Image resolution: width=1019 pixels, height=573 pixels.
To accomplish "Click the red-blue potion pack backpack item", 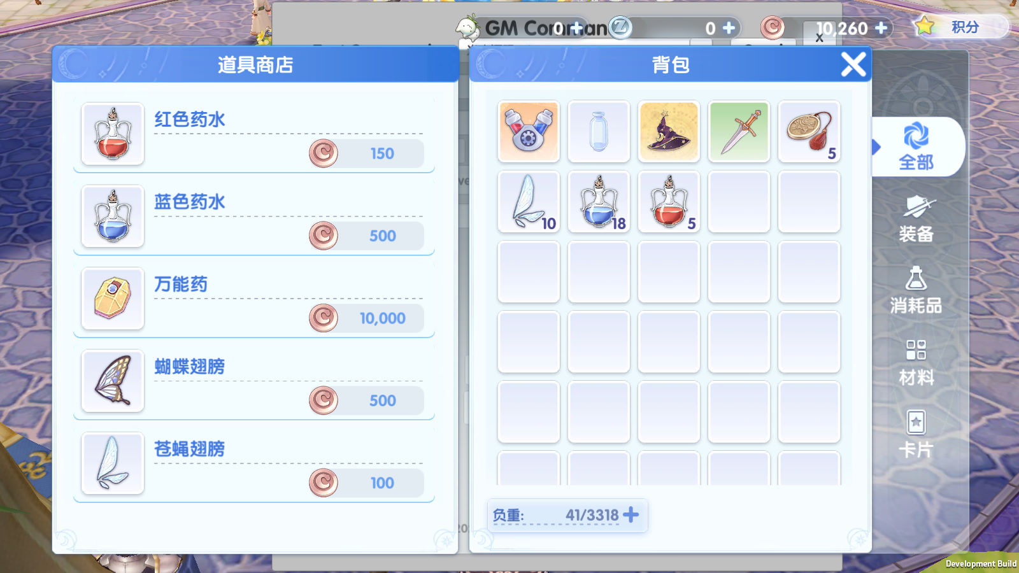I will point(529,131).
